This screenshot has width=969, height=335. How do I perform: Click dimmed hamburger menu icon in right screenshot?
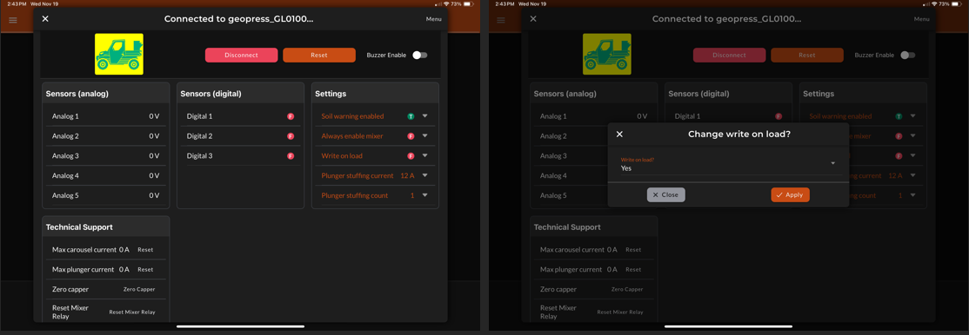[x=501, y=20]
